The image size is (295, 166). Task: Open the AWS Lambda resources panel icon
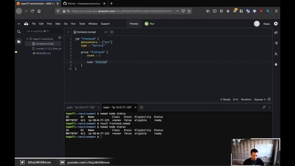click(x=276, y=54)
